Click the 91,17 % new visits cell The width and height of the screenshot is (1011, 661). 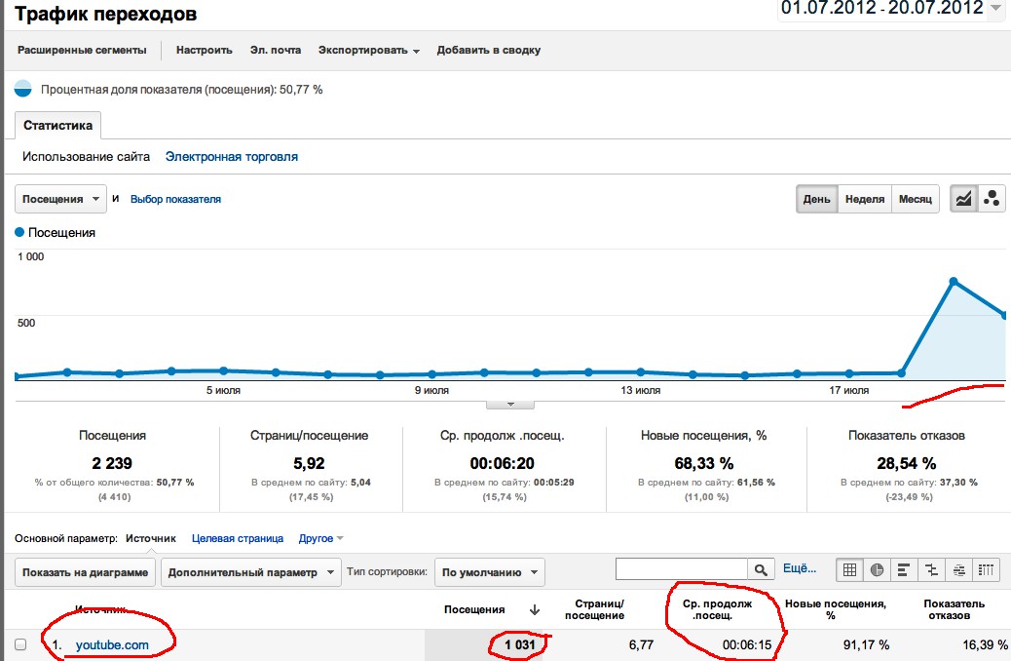866,644
